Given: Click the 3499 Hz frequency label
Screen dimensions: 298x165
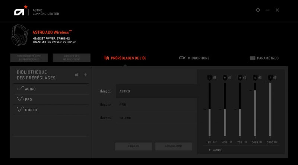Looking at the screenshot, I should (257, 142).
